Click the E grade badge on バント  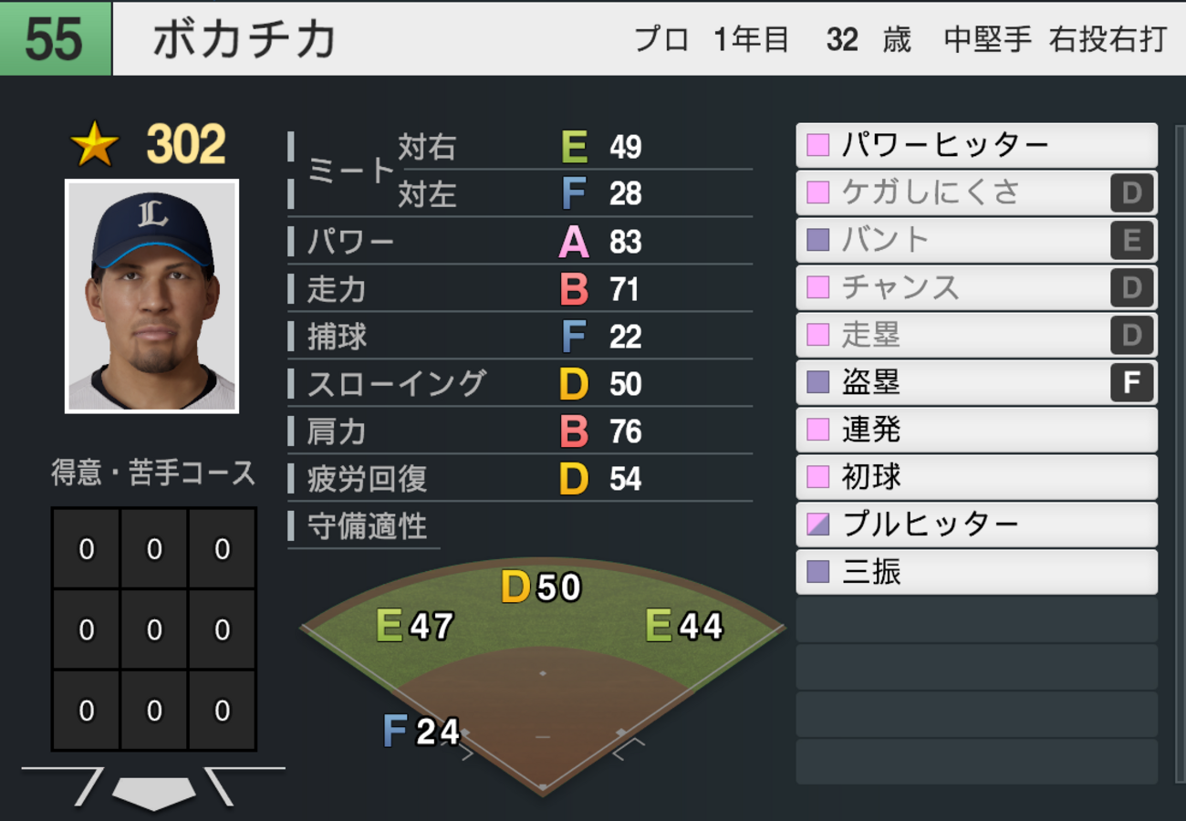coord(1132,240)
